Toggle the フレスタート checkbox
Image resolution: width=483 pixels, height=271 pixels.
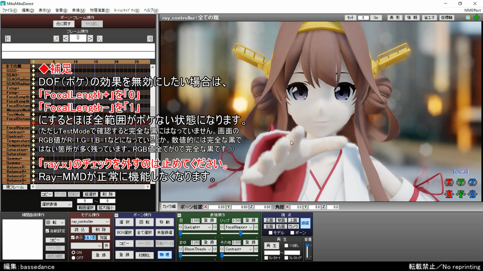click(x=266, y=258)
